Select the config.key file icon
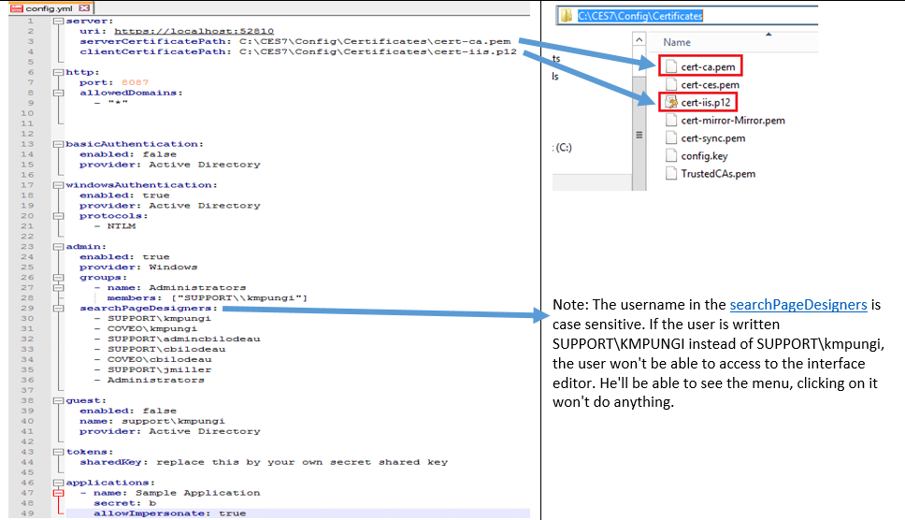The width and height of the screenshot is (905, 520). [x=670, y=156]
